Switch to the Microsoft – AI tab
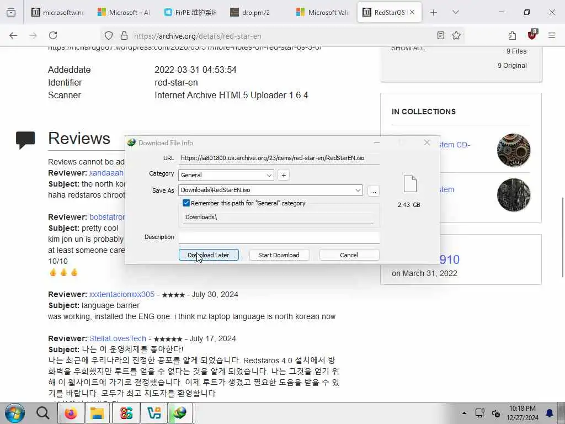This screenshot has width=565, height=424. 123,12
